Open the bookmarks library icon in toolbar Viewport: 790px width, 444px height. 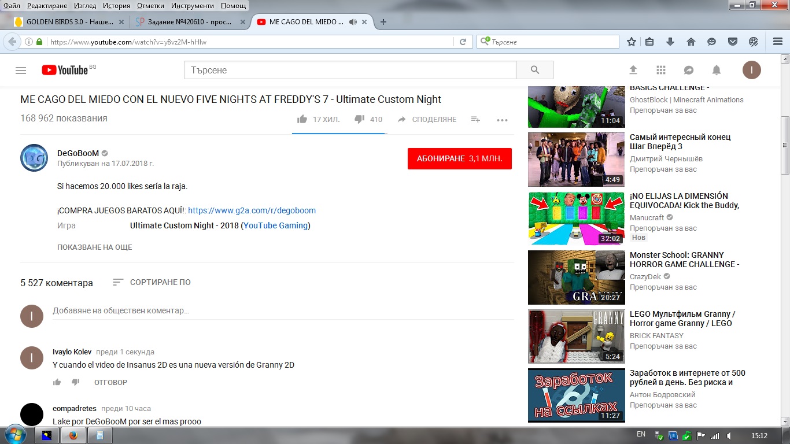pyautogui.click(x=649, y=42)
